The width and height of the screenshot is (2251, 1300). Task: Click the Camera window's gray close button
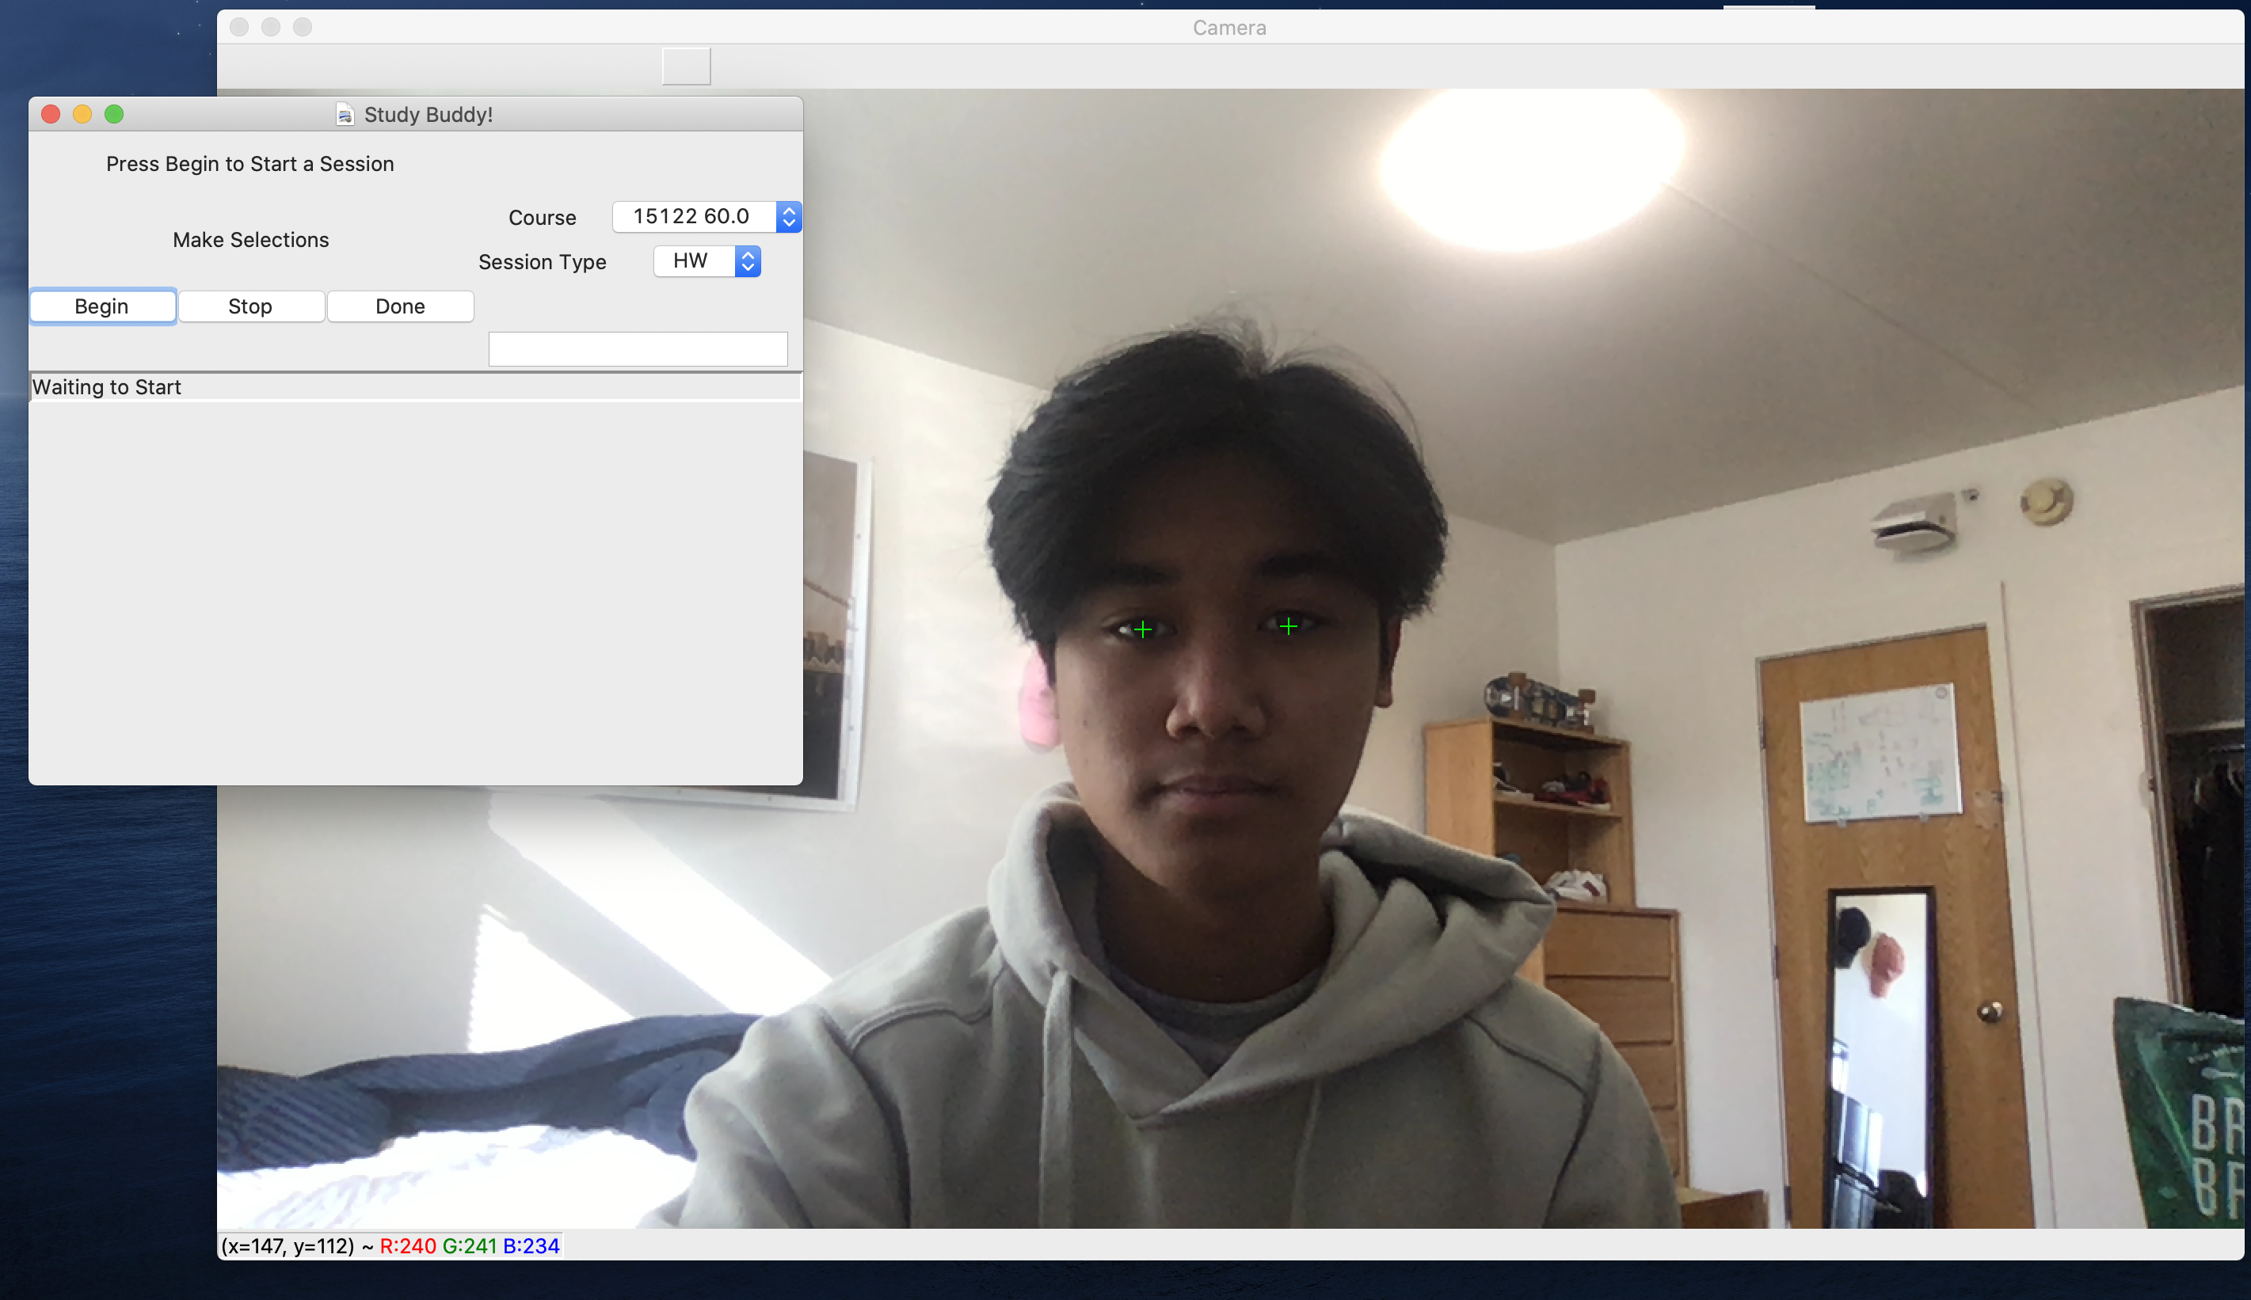click(x=238, y=28)
